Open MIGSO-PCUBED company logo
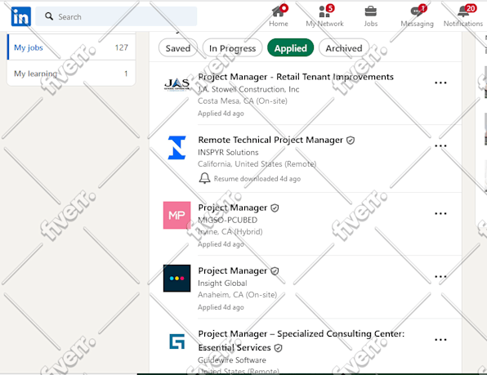The image size is (487, 375). (176, 215)
